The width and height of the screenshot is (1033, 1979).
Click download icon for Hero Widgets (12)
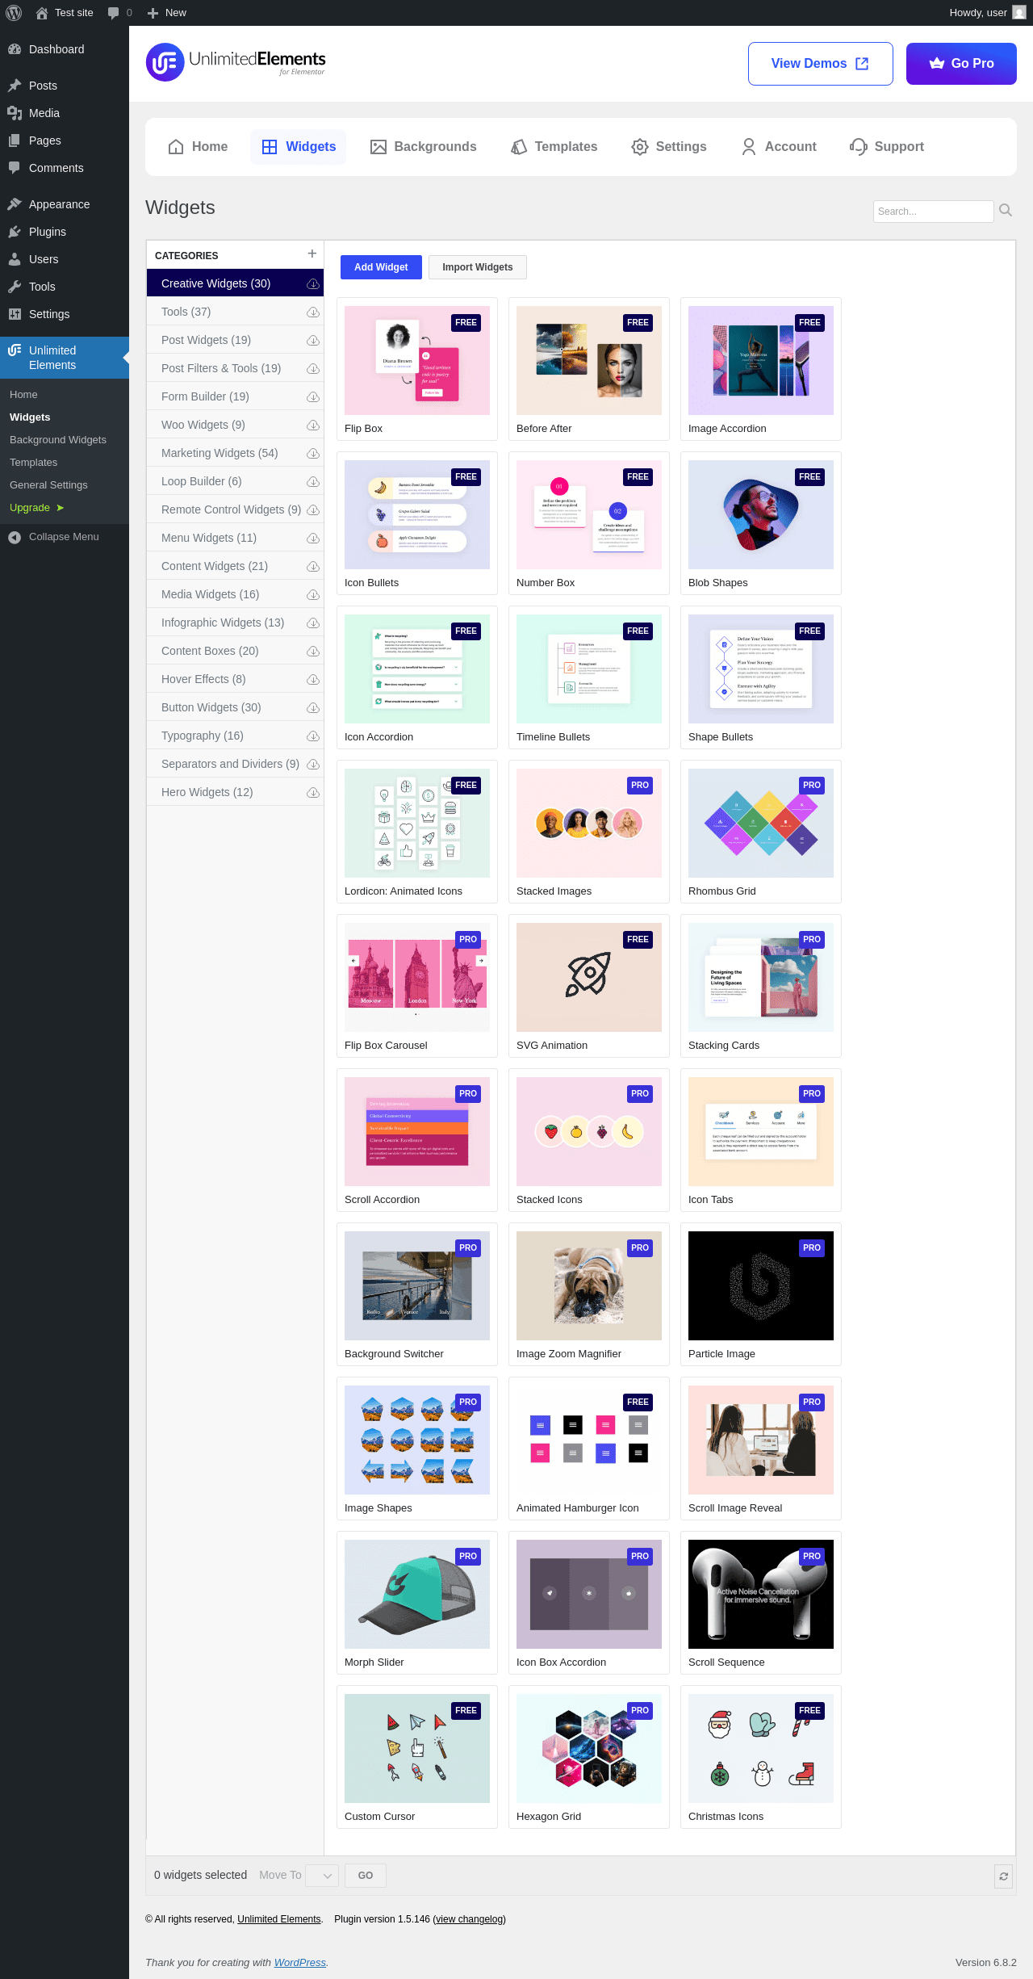click(313, 793)
